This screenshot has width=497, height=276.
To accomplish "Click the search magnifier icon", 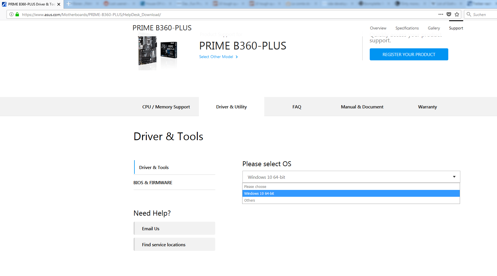I will click(x=469, y=14).
